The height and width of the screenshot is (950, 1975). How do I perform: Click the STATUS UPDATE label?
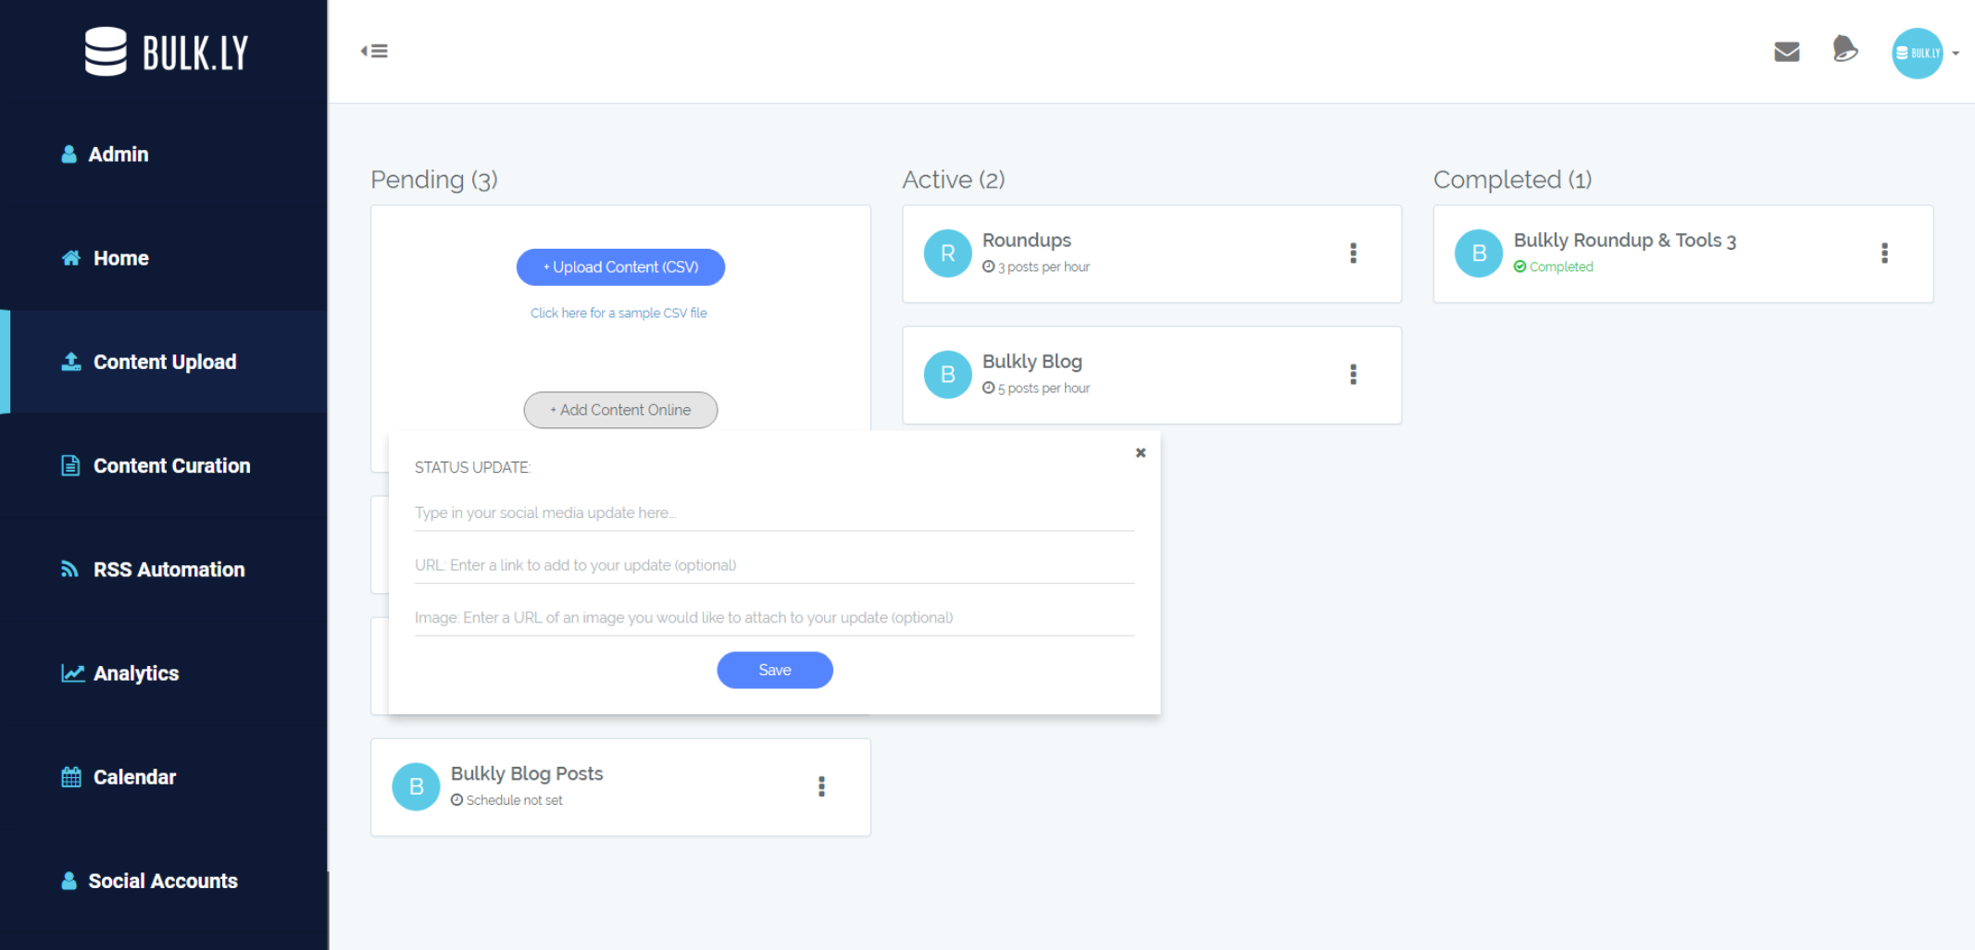(x=472, y=467)
